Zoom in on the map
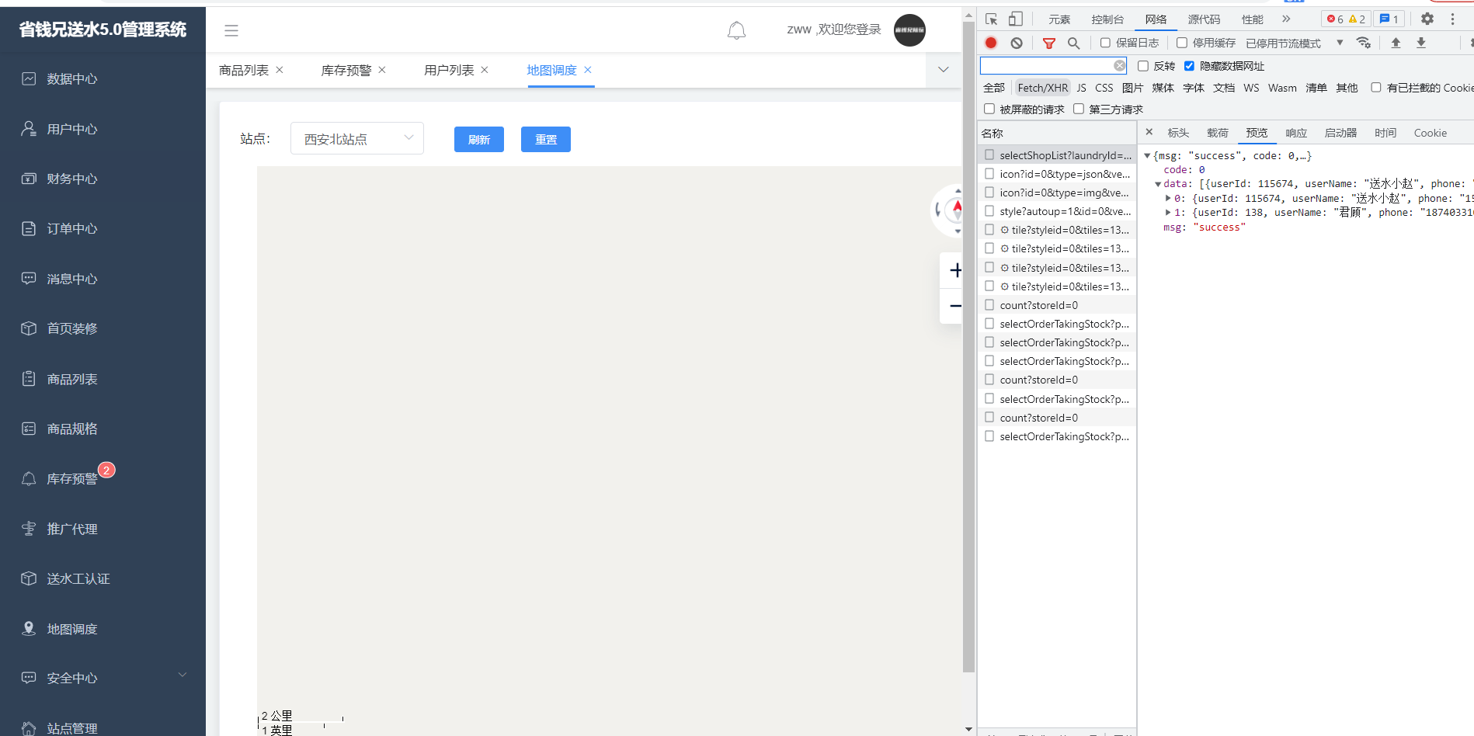This screenshot has height=736, width=1474. (955, 270)
